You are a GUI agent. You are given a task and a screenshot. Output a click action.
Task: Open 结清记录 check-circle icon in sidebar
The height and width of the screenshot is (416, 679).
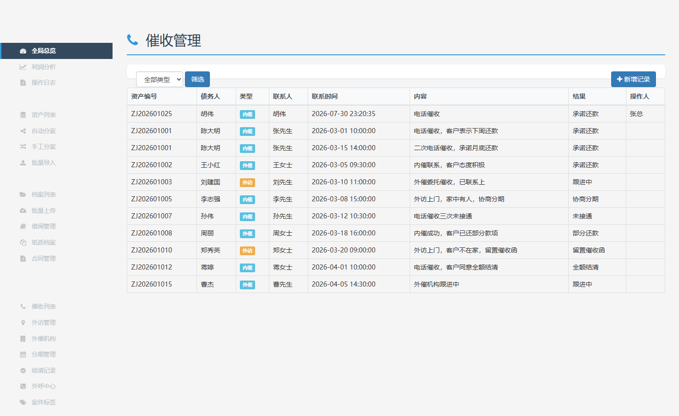point(23,370)
